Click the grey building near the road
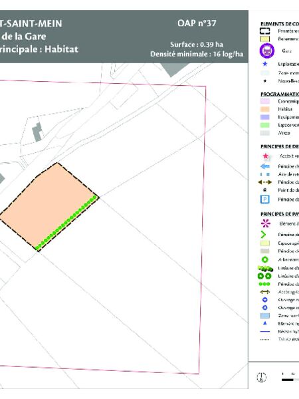This screenshot has height=399, width=299. [37, 132]
